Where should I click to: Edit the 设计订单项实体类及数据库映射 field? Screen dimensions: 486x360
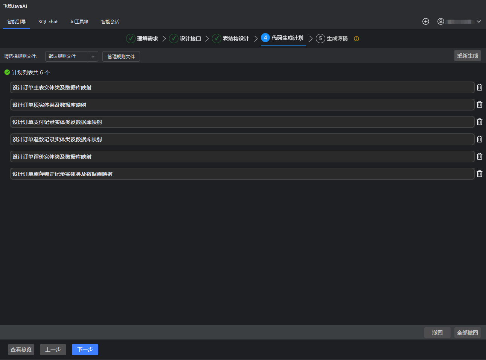[x=242, y=105]
